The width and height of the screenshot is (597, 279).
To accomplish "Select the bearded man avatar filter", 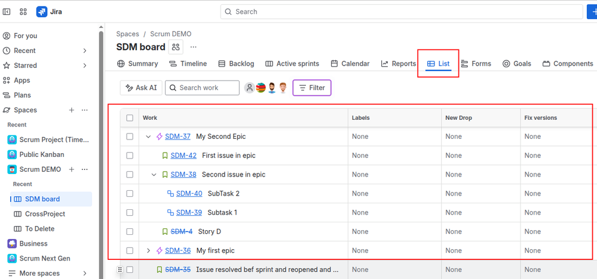I will 271,88.
